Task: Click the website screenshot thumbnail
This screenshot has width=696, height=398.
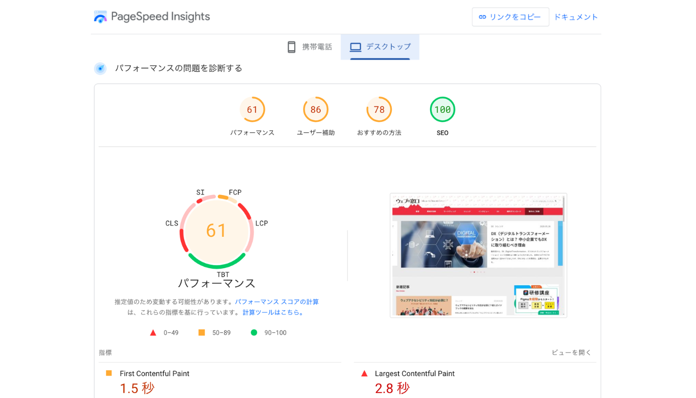Action: coord(478,255)
